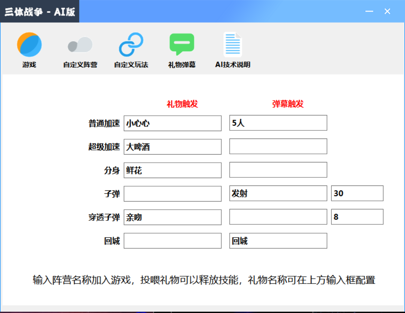405x313 pixels.
Task: Click the empty danmaku field beside 分身
Action: pos(278,170)
